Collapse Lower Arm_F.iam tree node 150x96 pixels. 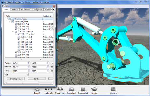click(10, 22)
